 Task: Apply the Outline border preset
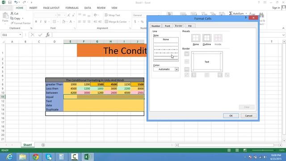click(206, 38)
